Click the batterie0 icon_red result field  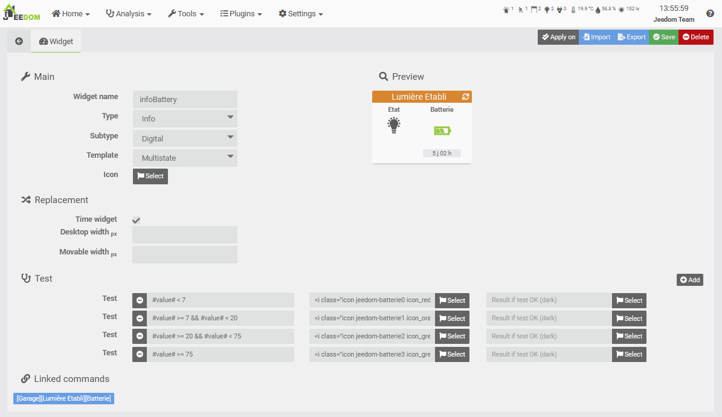pos(372,300)
